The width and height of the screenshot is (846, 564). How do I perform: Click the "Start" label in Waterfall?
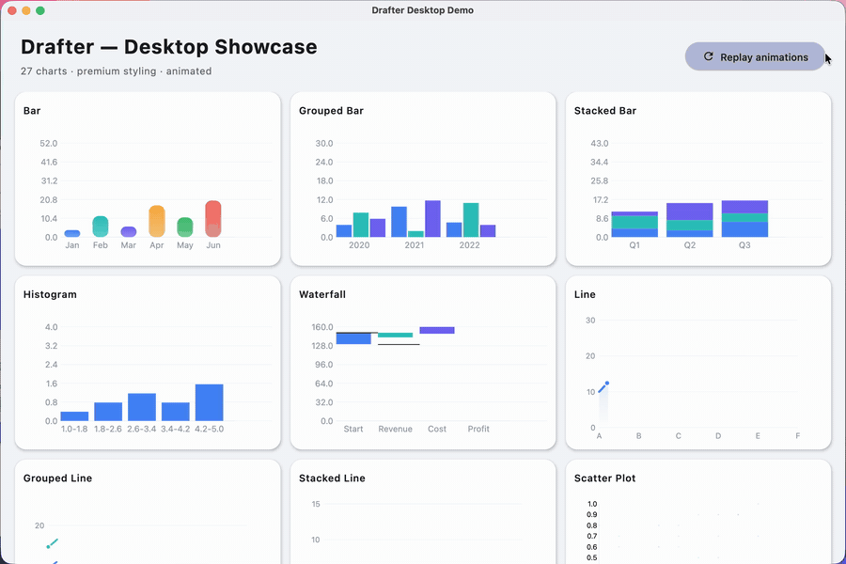[x=353, y=429]
